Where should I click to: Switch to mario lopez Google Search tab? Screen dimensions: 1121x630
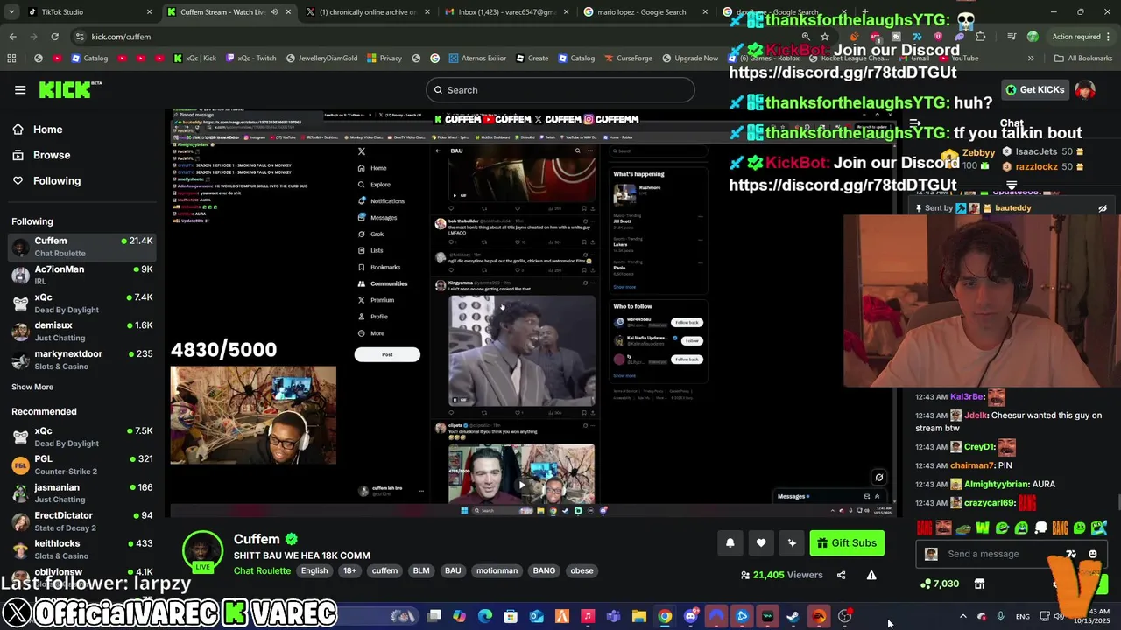click(x=646, y=12)
